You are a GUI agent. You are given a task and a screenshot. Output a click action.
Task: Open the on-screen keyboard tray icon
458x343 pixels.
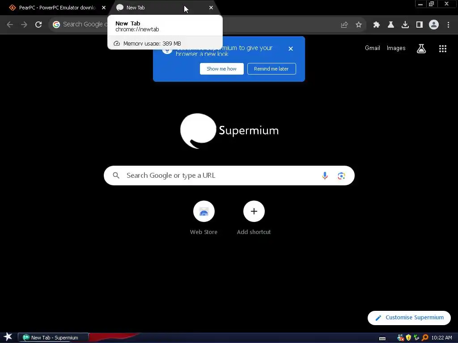[382, 338]
